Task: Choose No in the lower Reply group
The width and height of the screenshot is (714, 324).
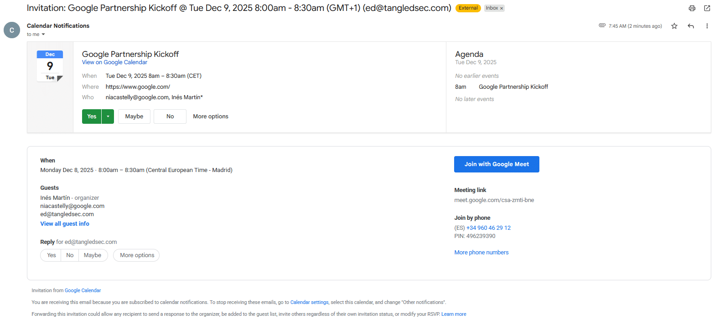Action: pos(70,255)
